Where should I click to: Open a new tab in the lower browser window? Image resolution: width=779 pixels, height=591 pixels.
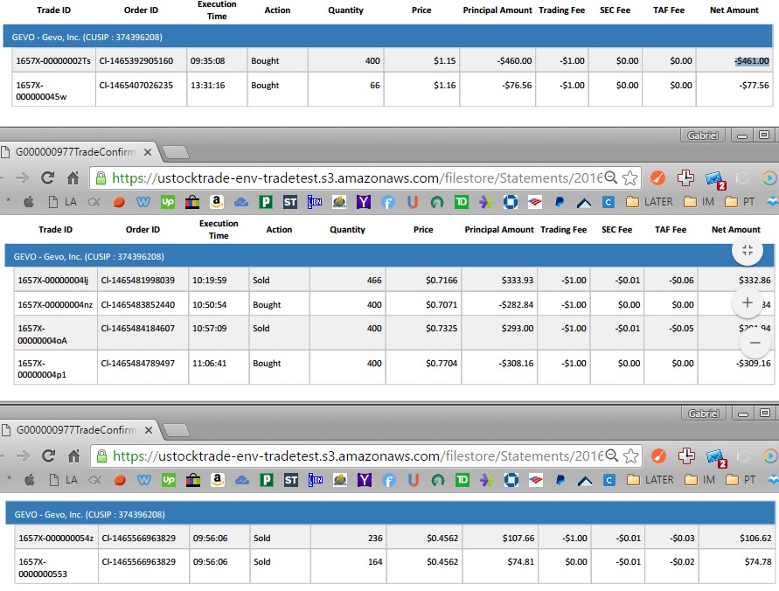tap(175, 430)
